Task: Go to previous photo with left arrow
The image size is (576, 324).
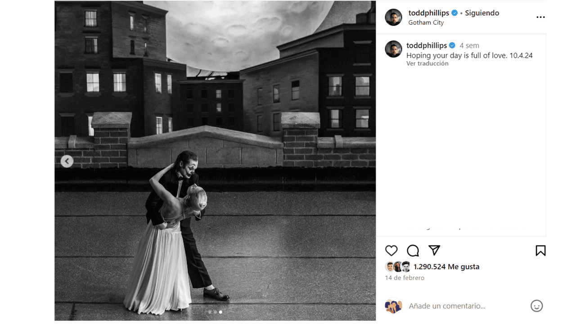Action: (67, 161)
